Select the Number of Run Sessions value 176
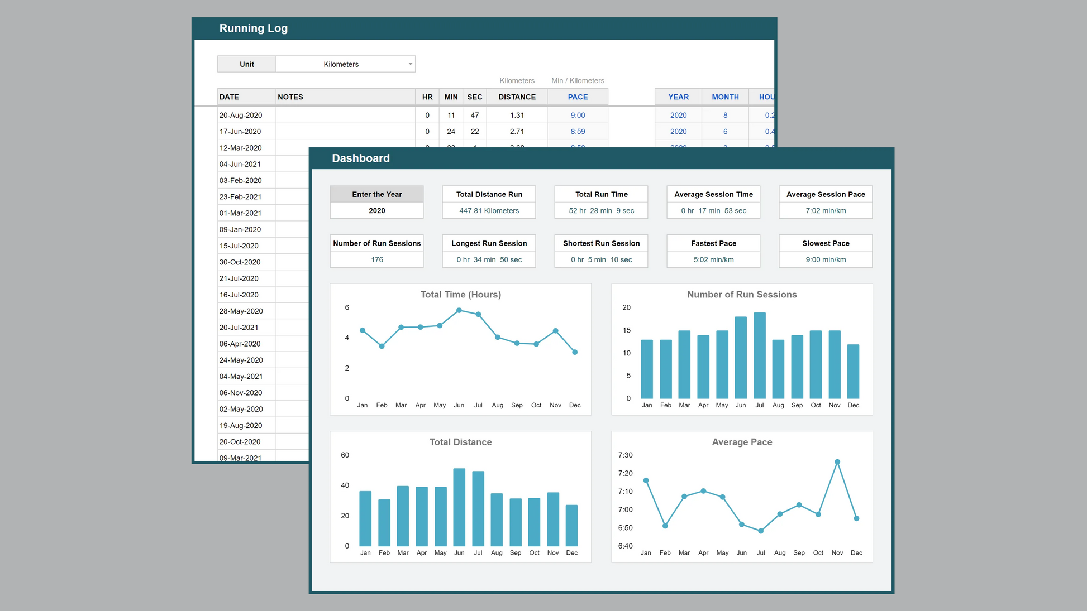 377,259
